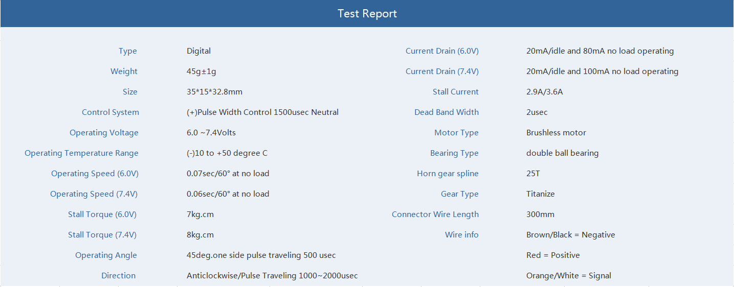The height and width of the screenshot is (287, 734).
Task: Select the Dead Band Width label
Action: click(447, 112)
